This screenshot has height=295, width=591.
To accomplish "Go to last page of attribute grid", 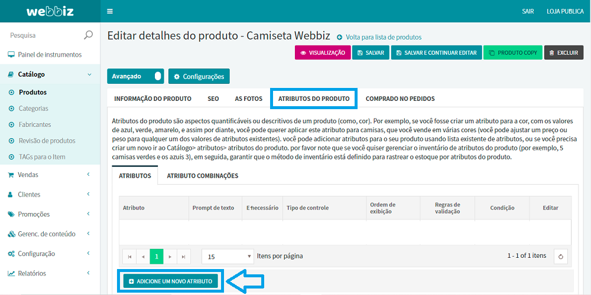I will pyautogui.click(x=184, y=257).
